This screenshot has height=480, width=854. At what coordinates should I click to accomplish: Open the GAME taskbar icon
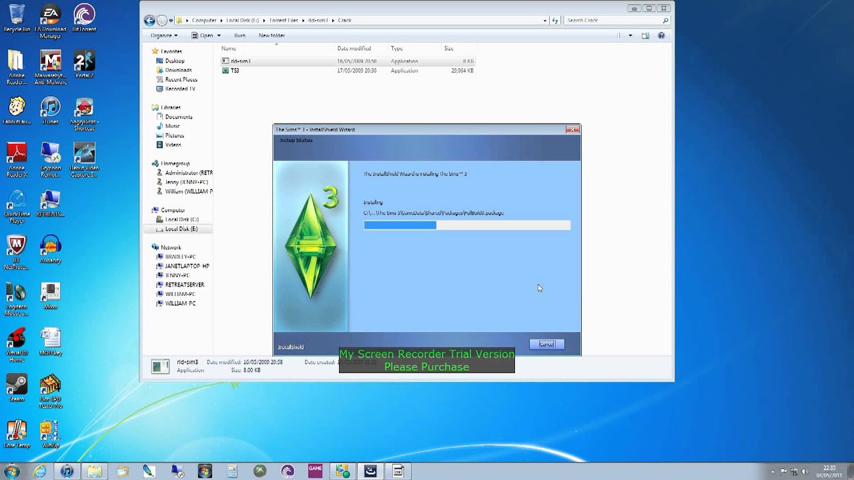tap(315, 471)
